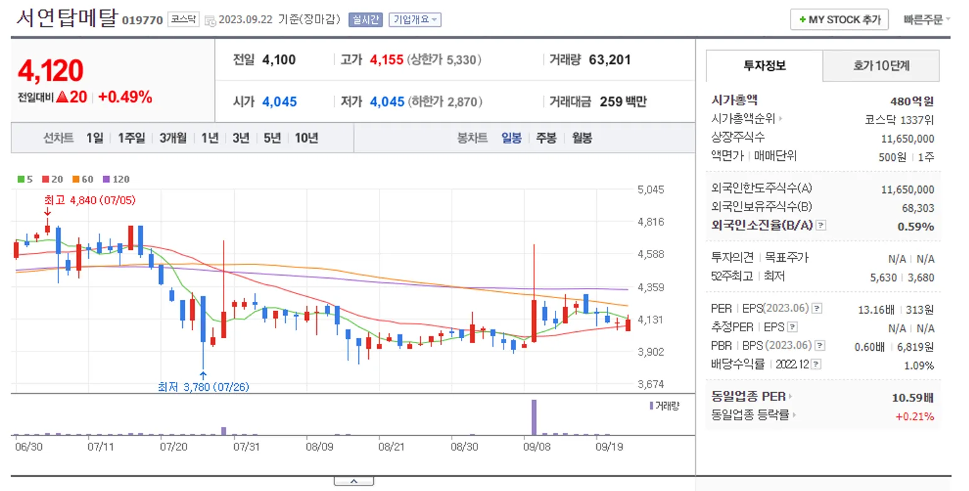This screenshot has height=491, width=969.
Task: Click the red 20-day moving average legend
Action: click(x=52, y=179)
